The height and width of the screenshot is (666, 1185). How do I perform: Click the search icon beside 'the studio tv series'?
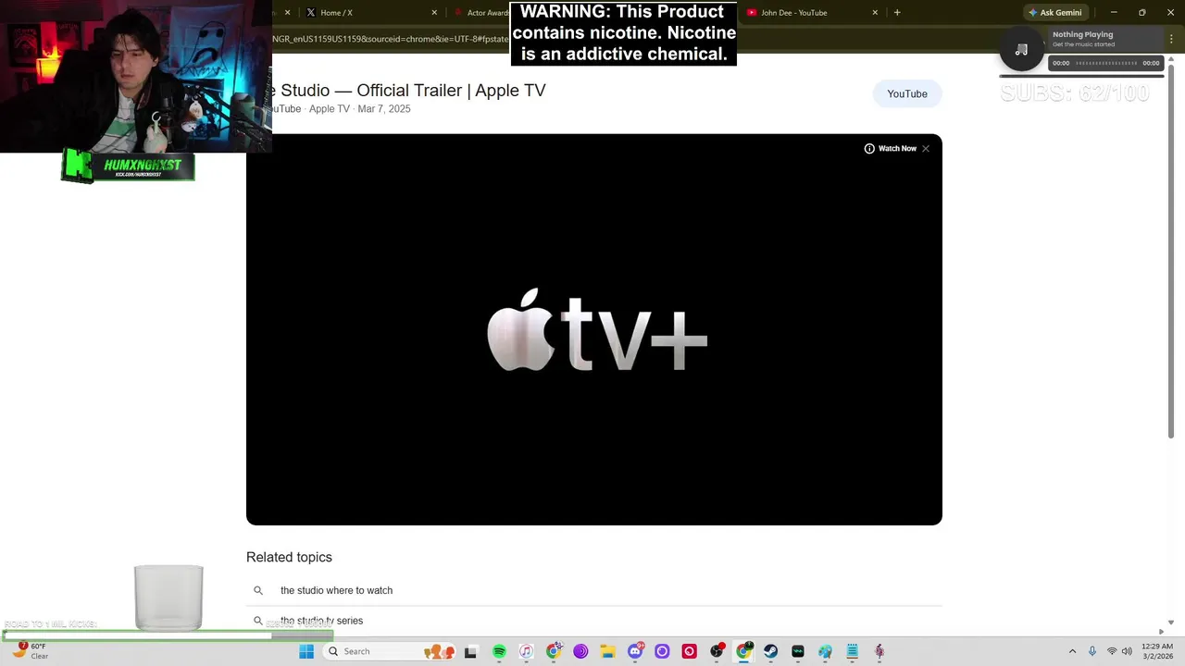click(x=258, y=621)
